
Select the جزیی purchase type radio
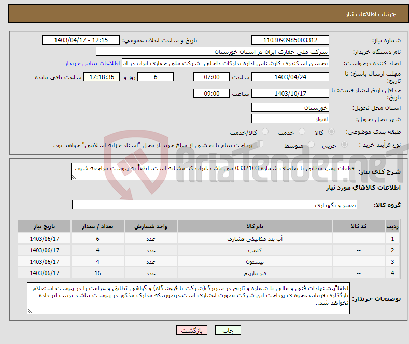[344, 144]
